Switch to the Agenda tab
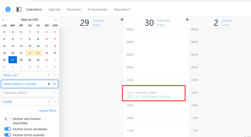 (x=54, y=9)
